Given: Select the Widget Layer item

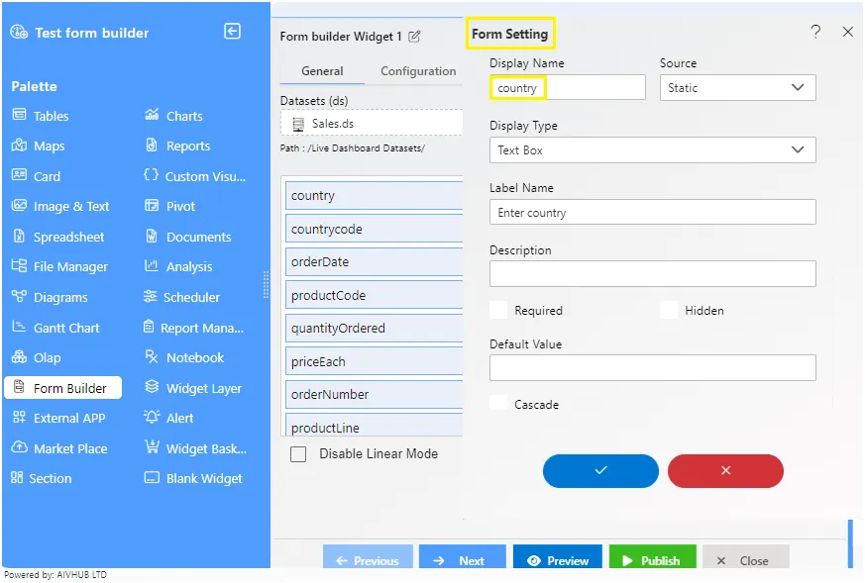Looking at the screenshot, I should pyautogui.click(x=193, y=388).
